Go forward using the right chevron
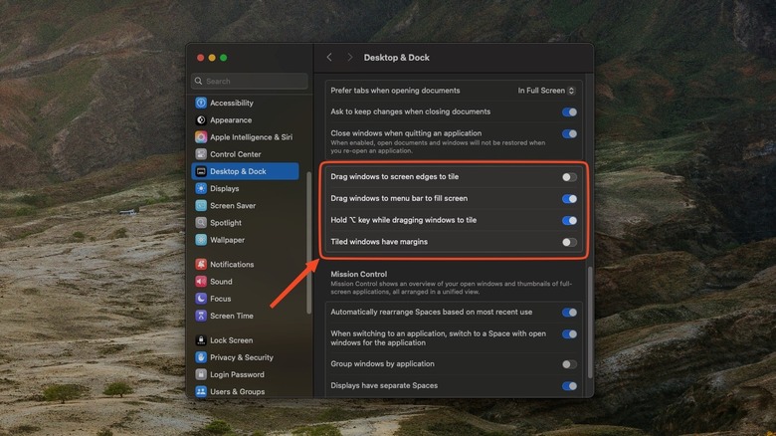Viewport: 776px width, 436px height. tap(349, 58)
